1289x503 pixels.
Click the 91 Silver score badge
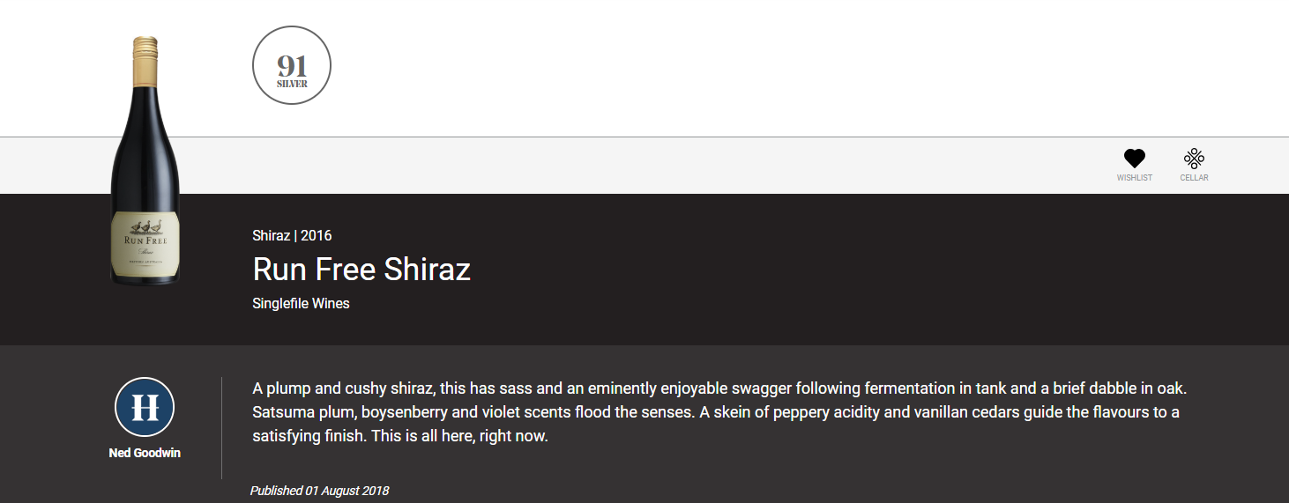pos(292,65)
